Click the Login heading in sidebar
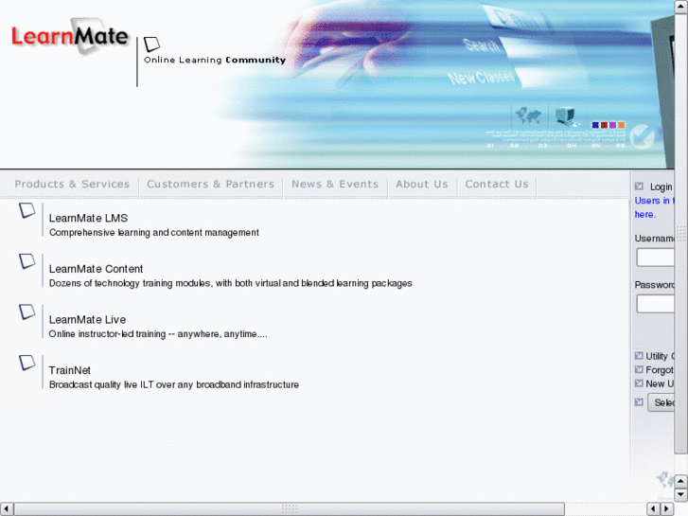Viewport: 688px width, 516px height. point(662,187)
